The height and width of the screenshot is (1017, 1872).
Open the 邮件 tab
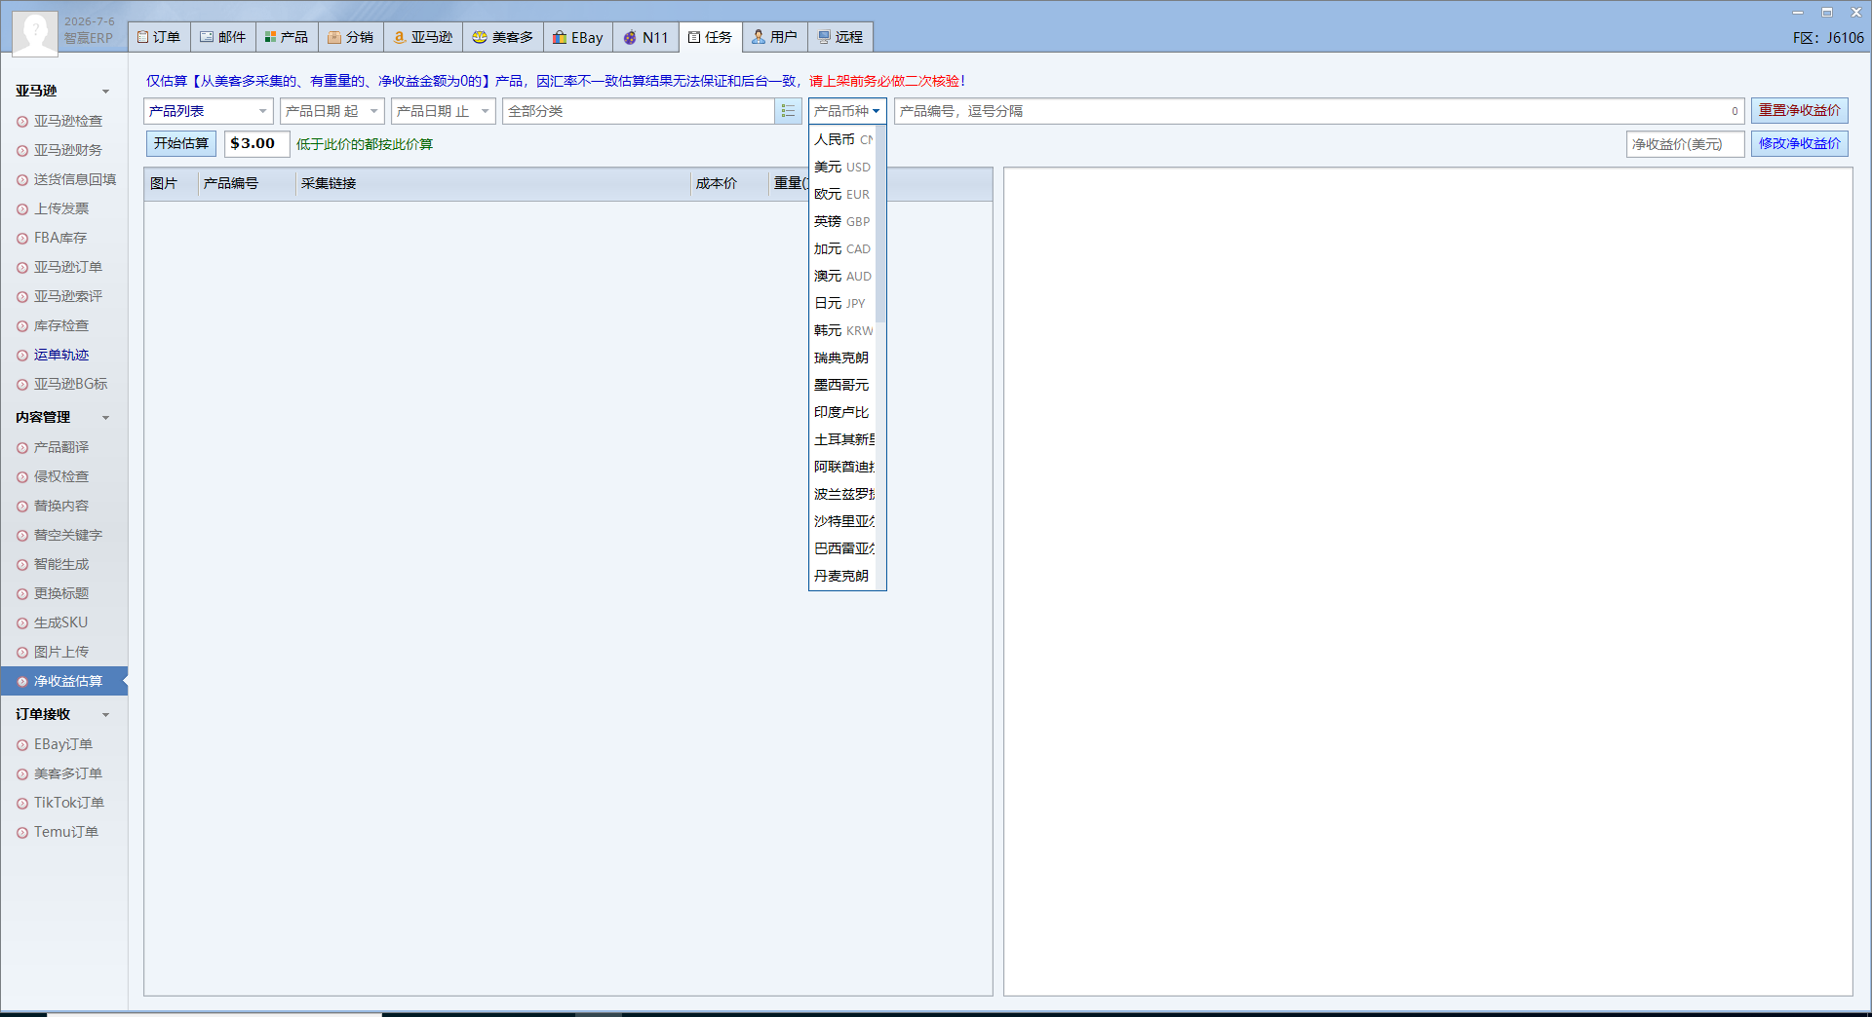click(x=223, y=37)
